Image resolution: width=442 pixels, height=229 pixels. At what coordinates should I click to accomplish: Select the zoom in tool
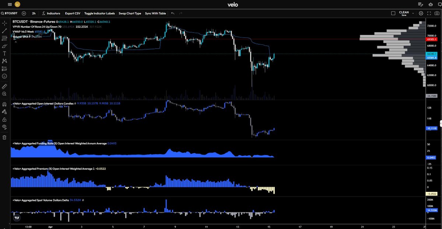pyautogui.click(x=4, y=94)
